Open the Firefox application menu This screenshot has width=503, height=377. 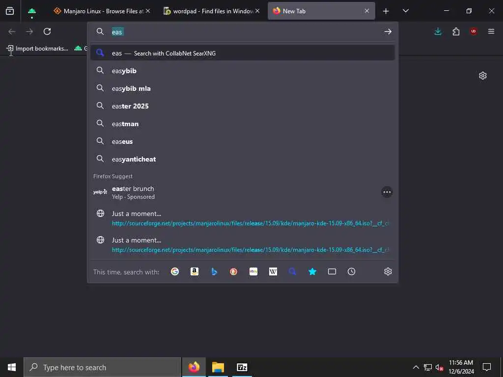(x=491, y=31)
